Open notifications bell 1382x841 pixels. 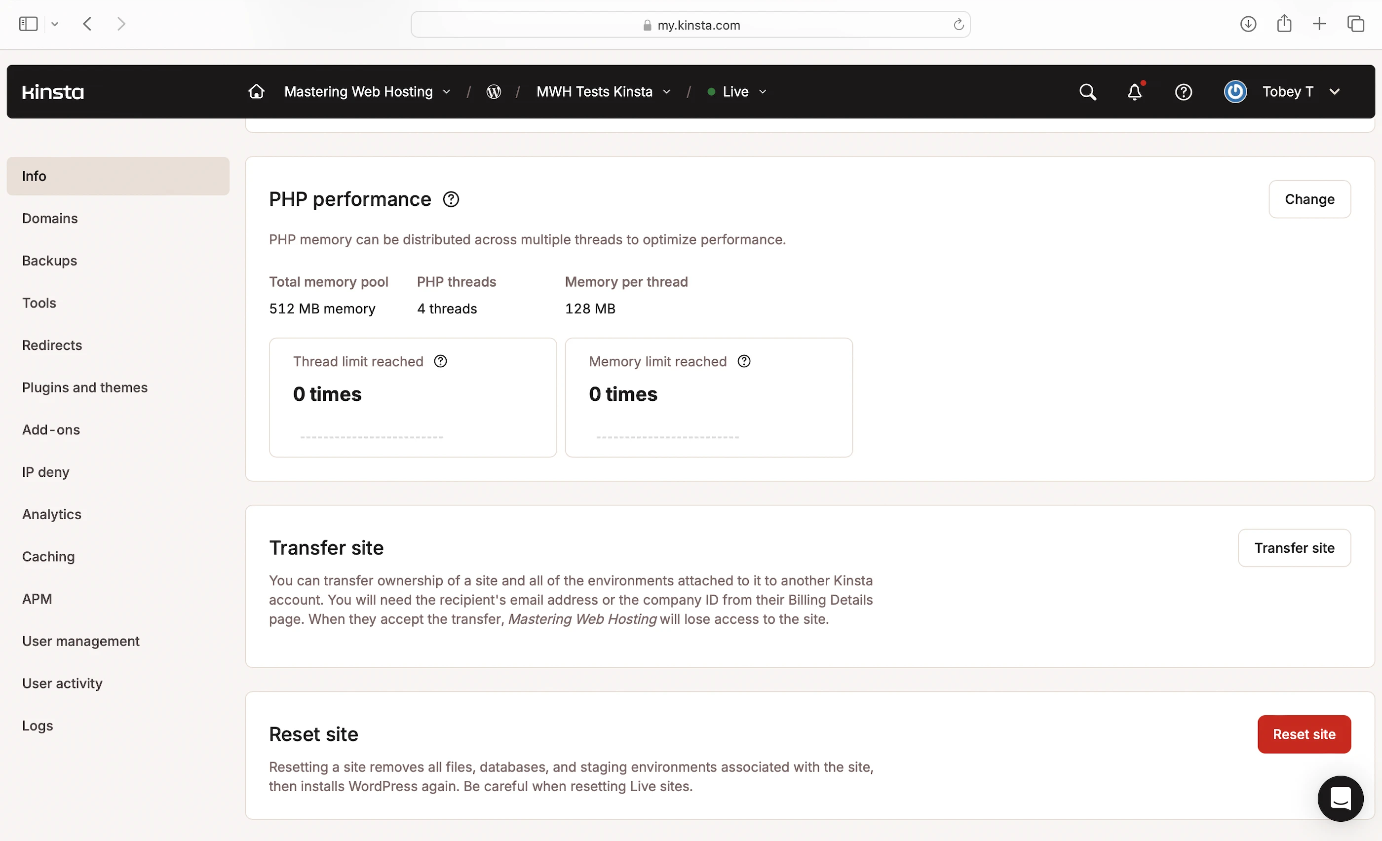point(1134,91)
